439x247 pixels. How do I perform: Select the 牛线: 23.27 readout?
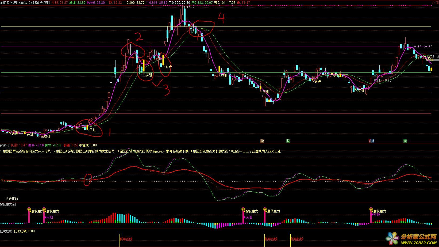(59, 2)
